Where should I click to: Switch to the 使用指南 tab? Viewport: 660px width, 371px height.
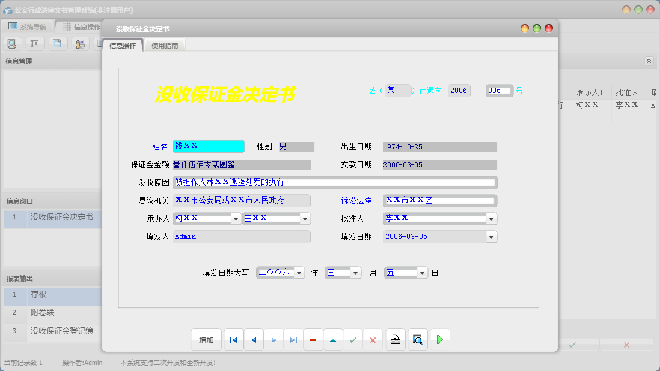164,44
